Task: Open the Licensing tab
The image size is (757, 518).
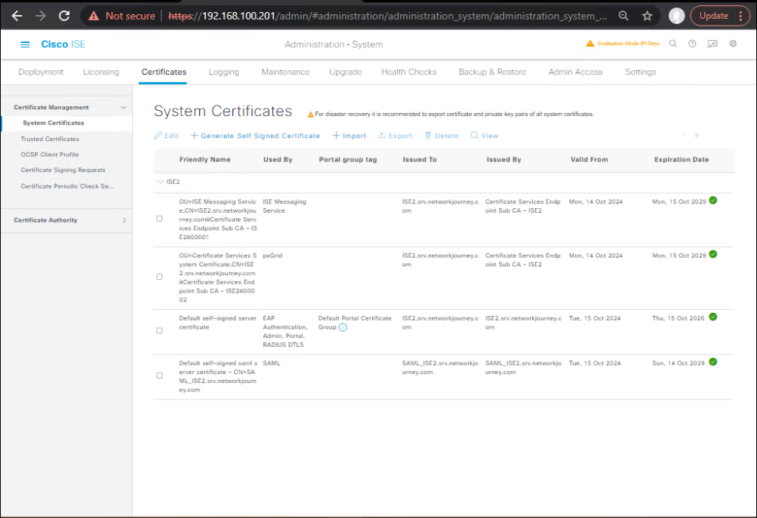Action: point(101,72)
